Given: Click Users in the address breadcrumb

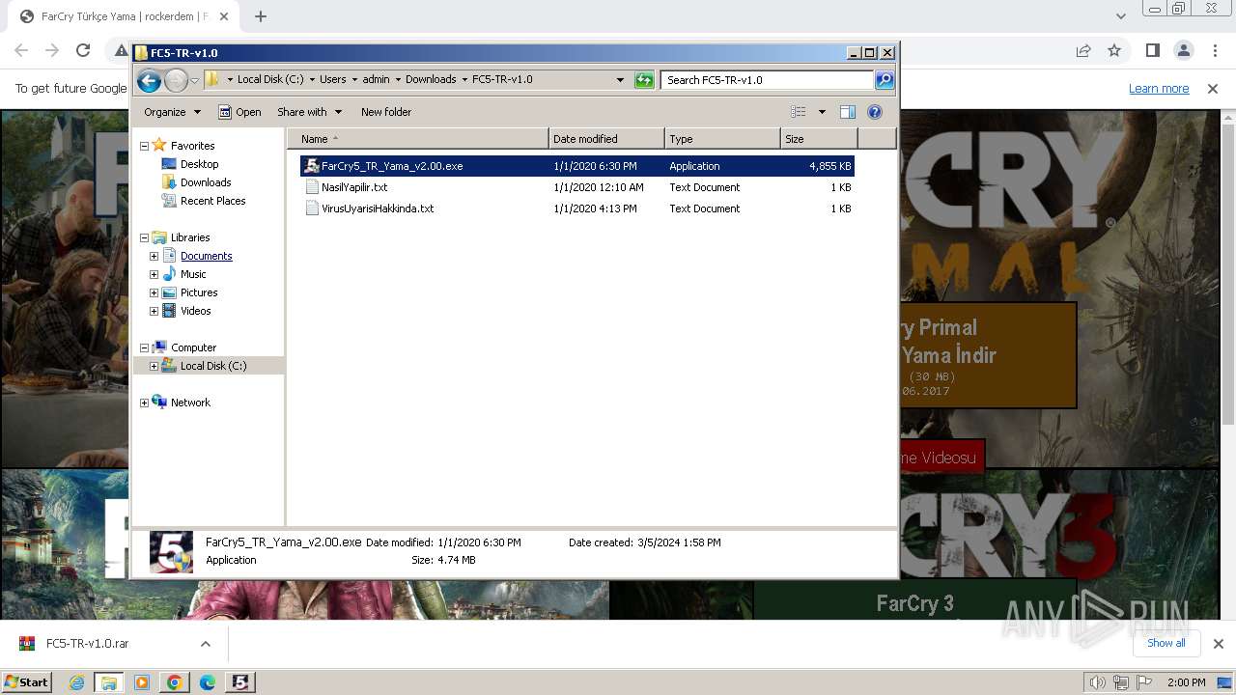Looking at the screenshot, I should tap(333, 80).
